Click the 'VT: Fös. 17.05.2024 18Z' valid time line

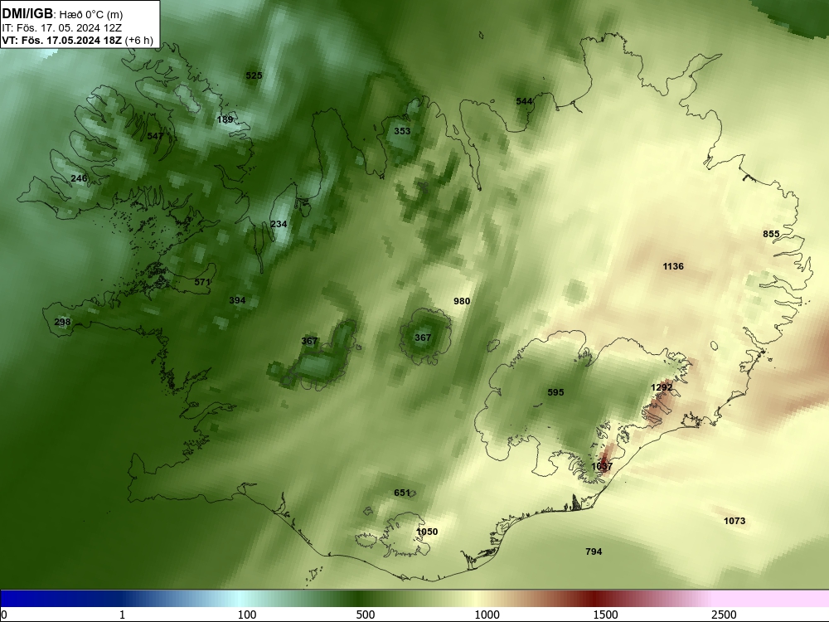coord(62,40)
